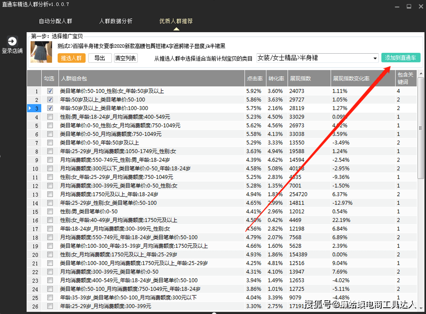This screenshot has width=426, height=314.
Task: Enable the checkbox in row 9
Action: (x=50, y=160)
